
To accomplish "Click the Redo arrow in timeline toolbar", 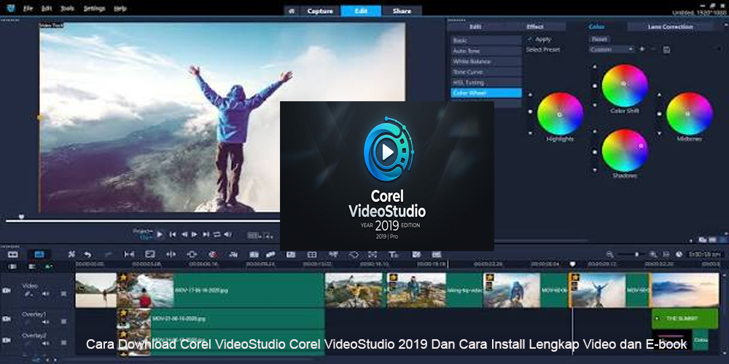I will point(109,254).
